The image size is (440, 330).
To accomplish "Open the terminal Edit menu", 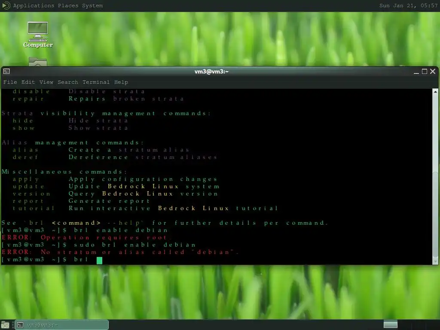I will tap(28, 82).
